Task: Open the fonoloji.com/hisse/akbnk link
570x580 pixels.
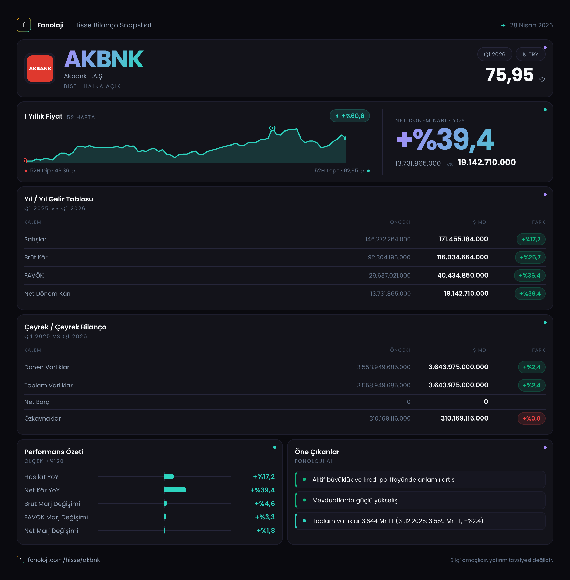Action: click(64, 560)
